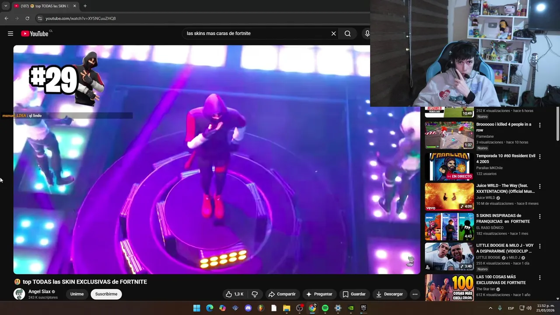Open the Flamedane channel name
Viewport: 560px width, 315px height.
pyautogui.click(x=485, y=136)
